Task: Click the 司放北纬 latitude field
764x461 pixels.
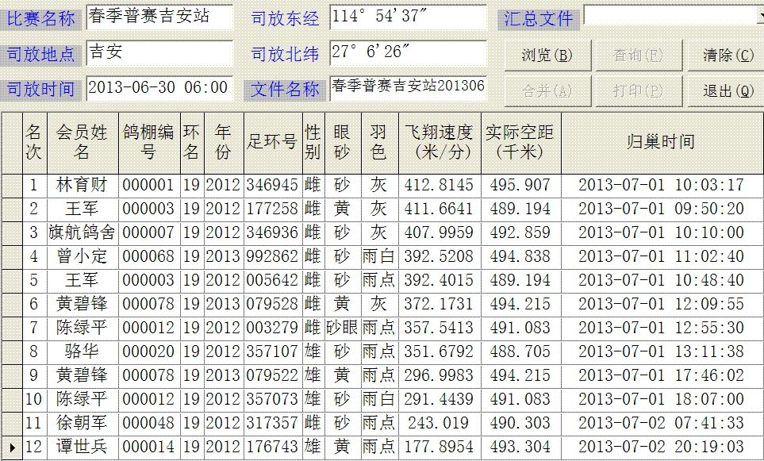Action: click(407, 53)
